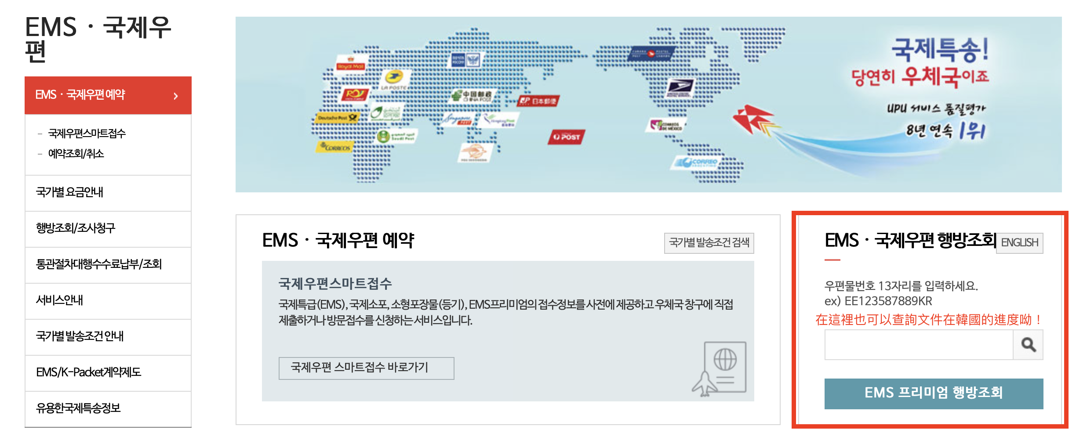The width and height of the screenshot is (1076, 433).
Task: Select 국가별 요금안내 in sidebar
Action: pyautogui.click(x=108, y=193)
